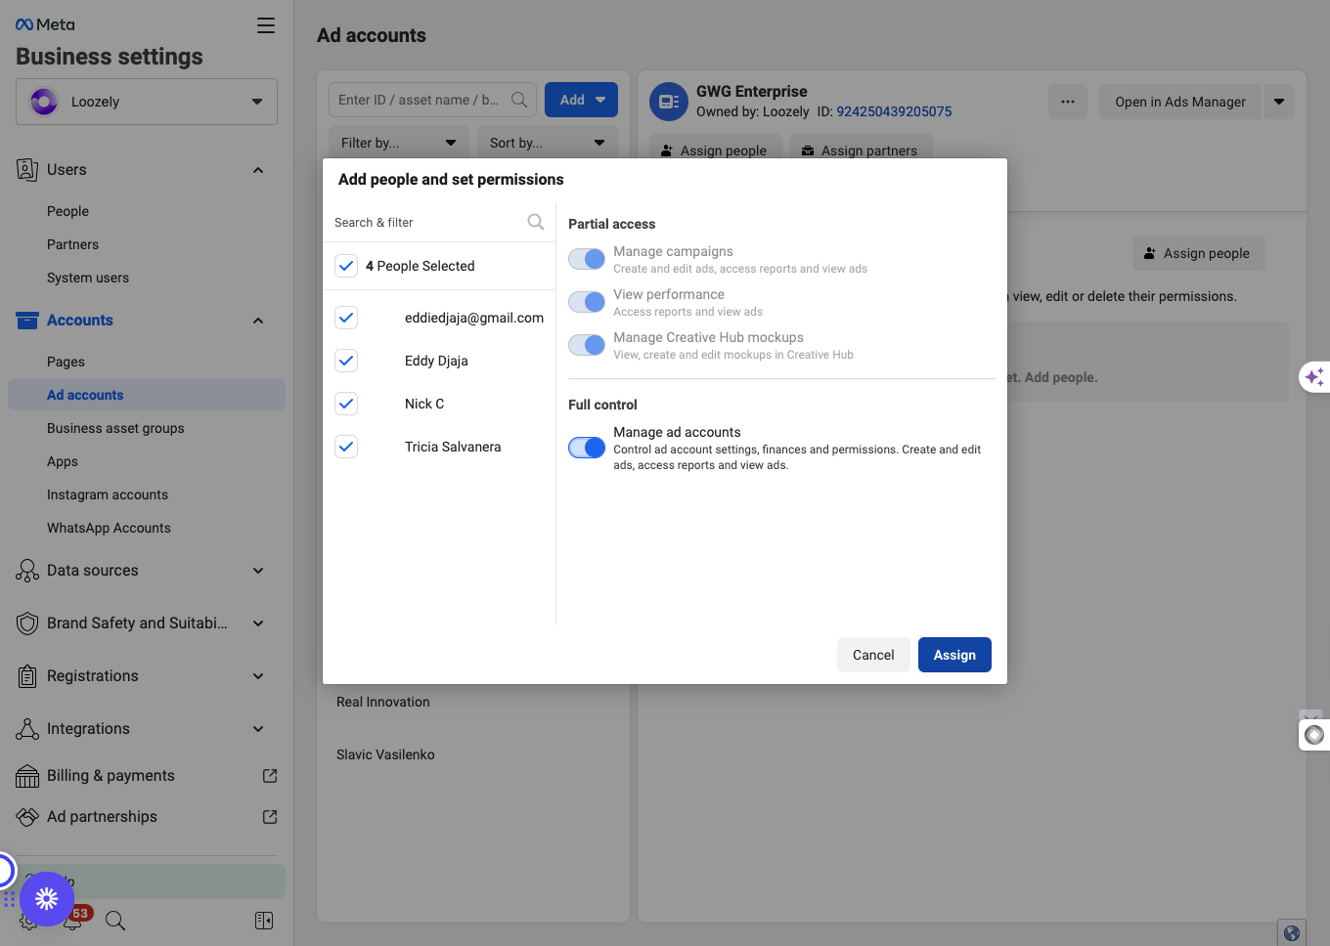Toggle Manage Creative Hub mockups switch
The image size is (1330, 946).
click(x=587, y=345)
